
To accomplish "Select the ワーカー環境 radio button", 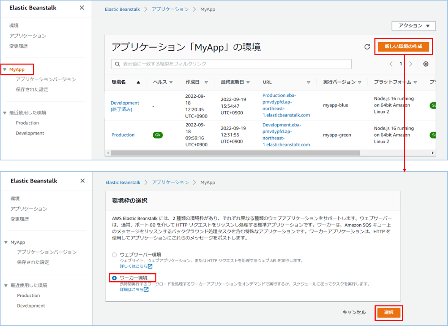I will point(114,278).
